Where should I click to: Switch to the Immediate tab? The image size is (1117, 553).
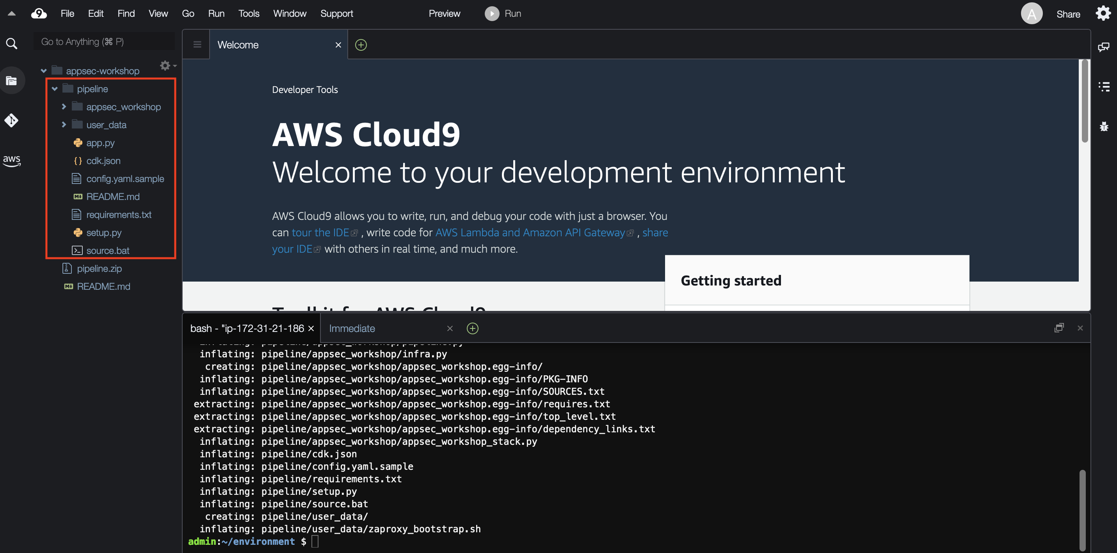[390, 328]
